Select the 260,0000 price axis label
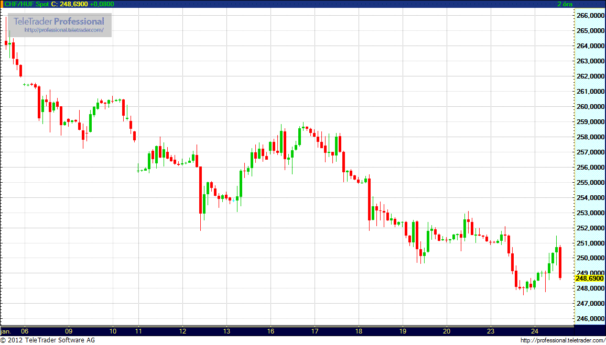This screenshot has width=606, height=345. point(590,107)
